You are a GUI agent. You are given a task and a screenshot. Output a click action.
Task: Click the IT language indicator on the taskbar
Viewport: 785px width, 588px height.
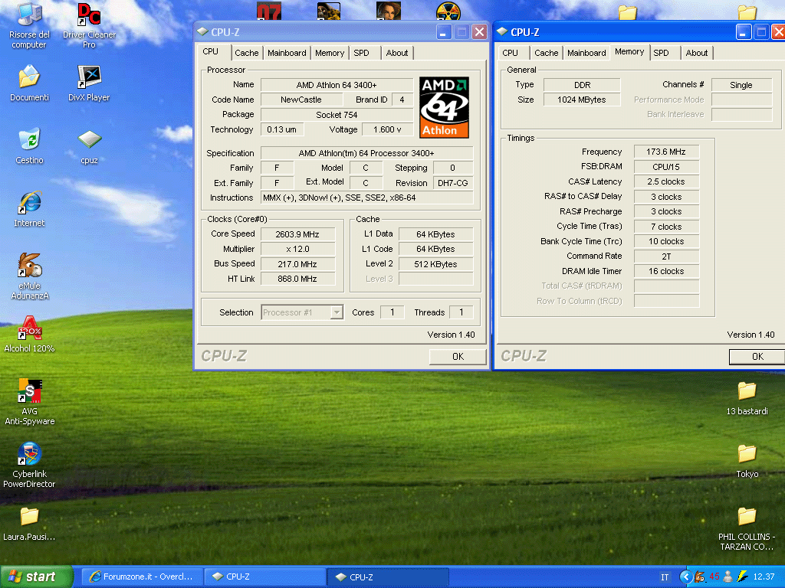click(665, 577)
